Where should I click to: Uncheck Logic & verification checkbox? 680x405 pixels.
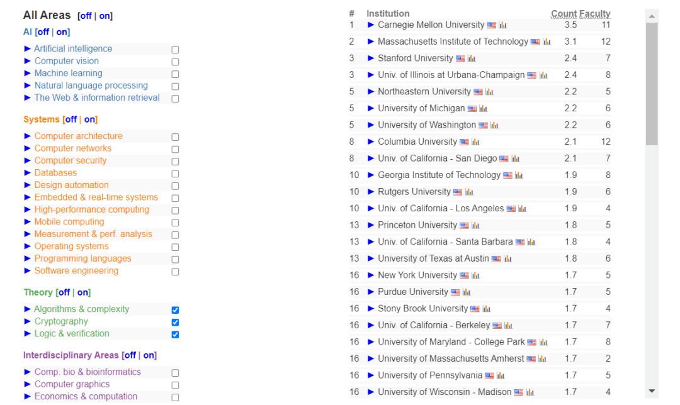pyautogui.click(x=175, y=335)
